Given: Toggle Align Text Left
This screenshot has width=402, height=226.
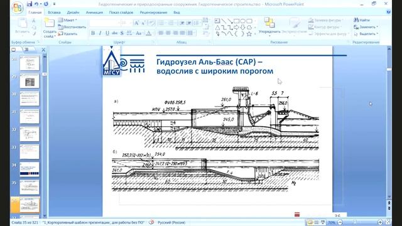Looking at the screenshot, I should click(161, 33).
